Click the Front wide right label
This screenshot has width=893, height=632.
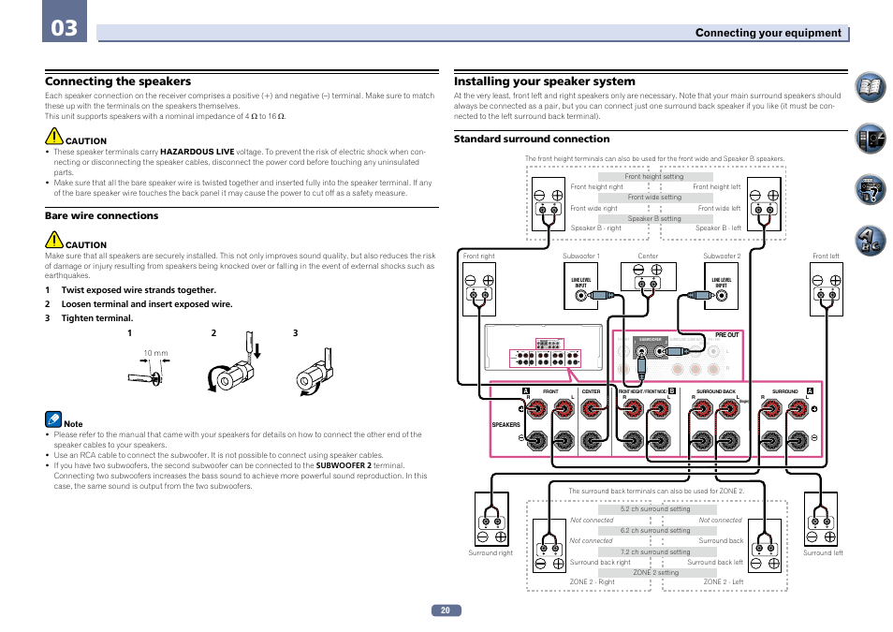(x=594, y=209)
